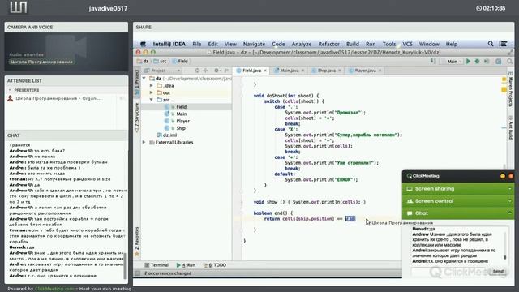The height and width of the screenshot is (292, 519).
Task: Open the Structure side tool window
Action: click(137, 117)
